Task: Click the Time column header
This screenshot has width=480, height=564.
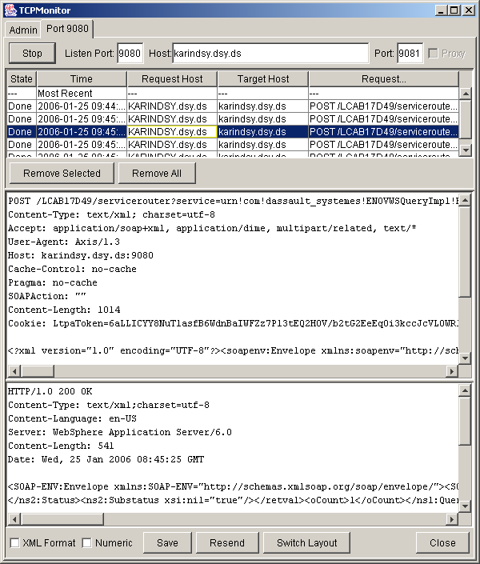Action: pos(82,78)
